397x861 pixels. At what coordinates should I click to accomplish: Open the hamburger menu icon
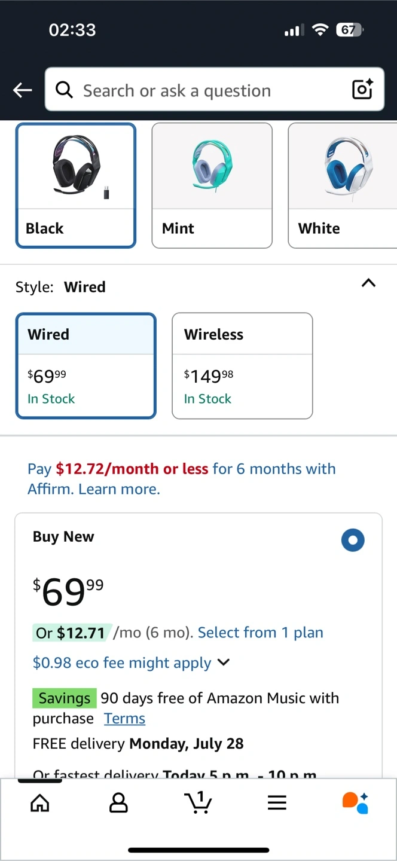(277, 802)
